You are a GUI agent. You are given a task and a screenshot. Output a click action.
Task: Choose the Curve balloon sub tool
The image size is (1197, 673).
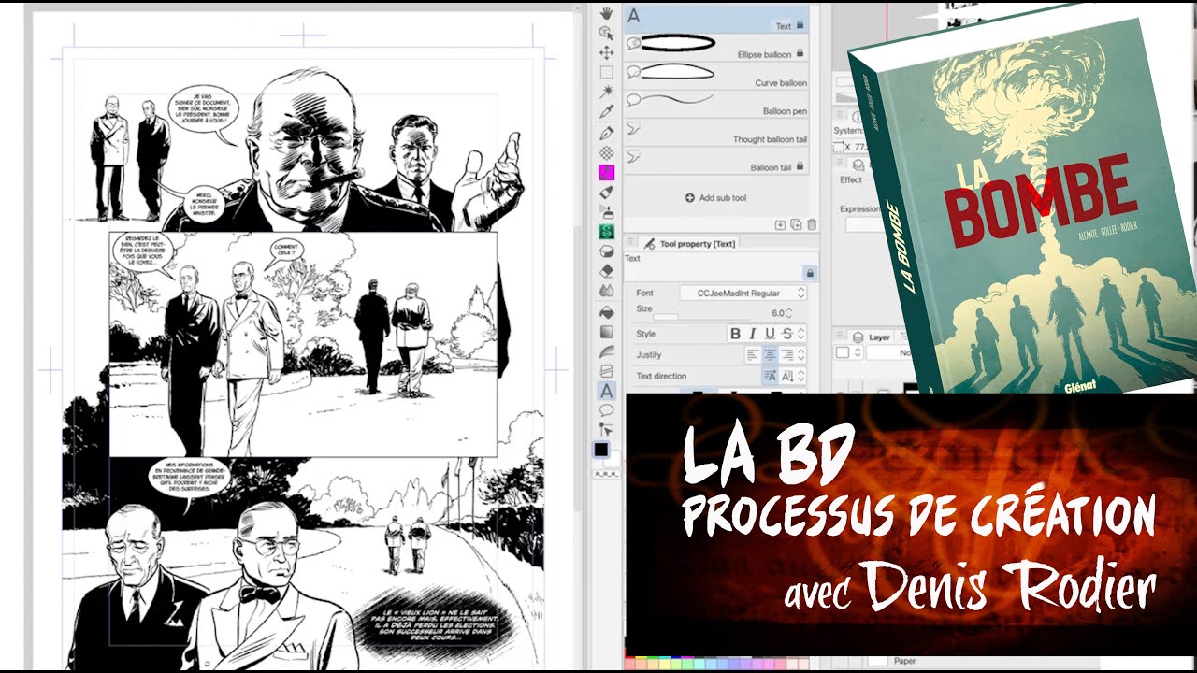pos(715,76)
